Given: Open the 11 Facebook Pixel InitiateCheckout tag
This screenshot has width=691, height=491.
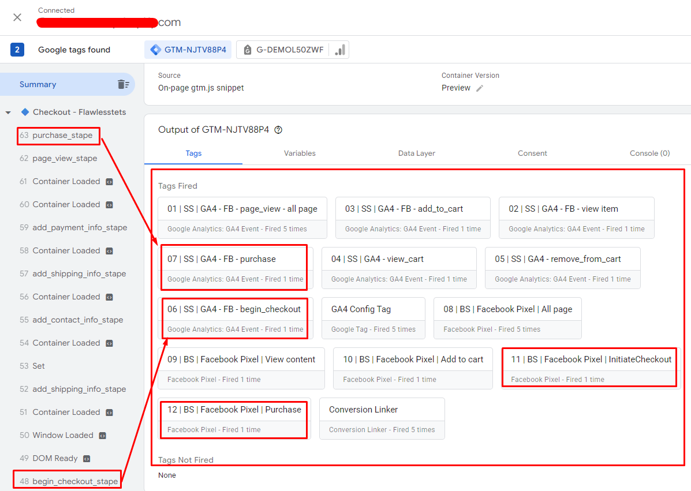Looking at the screenshot, I should (x=591, y=368).
